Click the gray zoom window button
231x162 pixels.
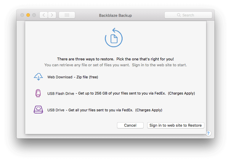click(34, 15)
